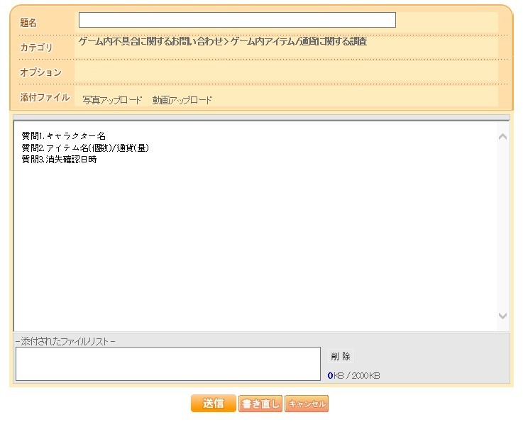Click the 添付ファイル row label

pos(45,97)
